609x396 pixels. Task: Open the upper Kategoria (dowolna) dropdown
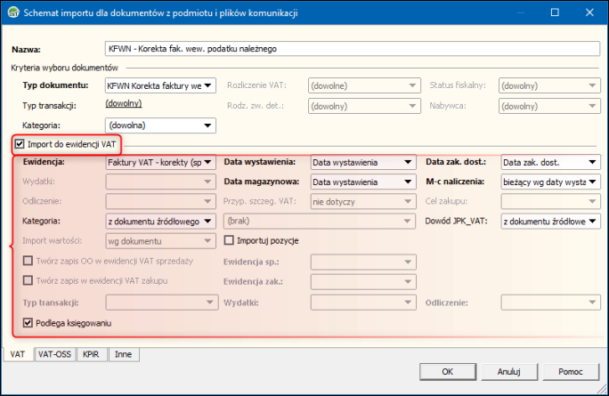tap(160, 125)
